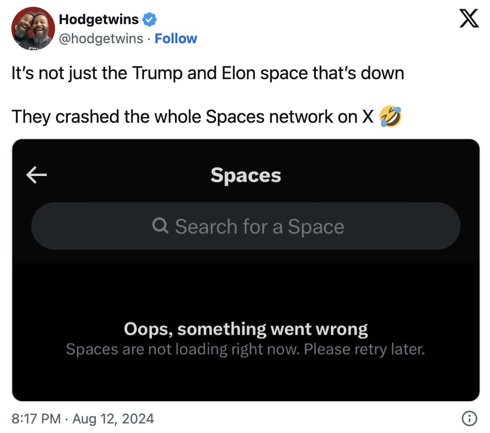Focus the Search for a Space field
This screenshot has width=490, height=433.
pos(259,226)
